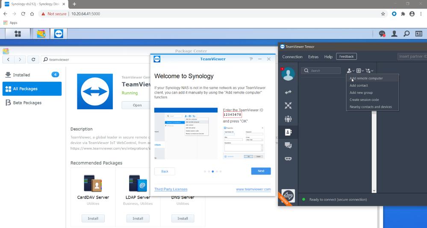Click Back in Welcome to Synology dialog
The image size is (427, 228).
[x=165, y=171]
